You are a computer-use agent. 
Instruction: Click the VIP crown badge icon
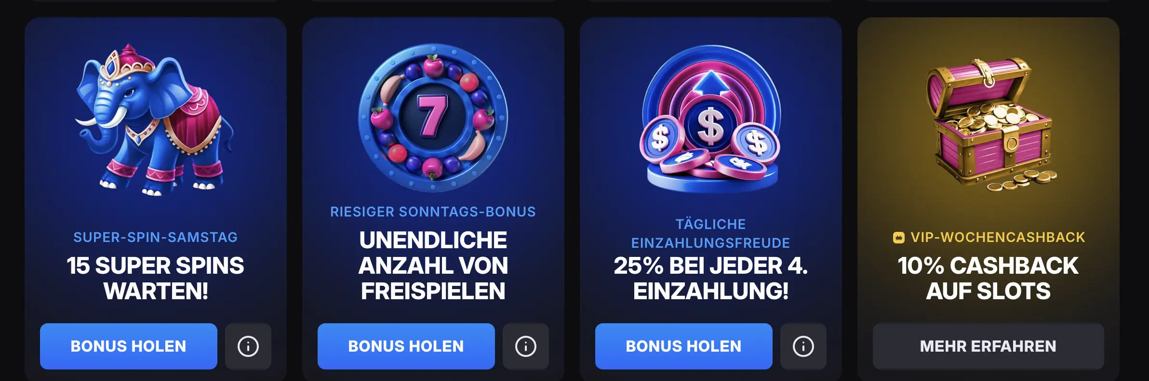898,238
